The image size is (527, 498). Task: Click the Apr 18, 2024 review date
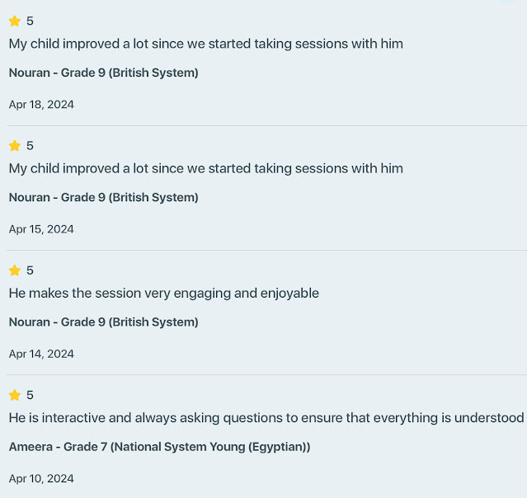click(41, 105)
